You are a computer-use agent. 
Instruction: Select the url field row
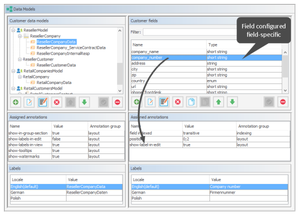206,86
